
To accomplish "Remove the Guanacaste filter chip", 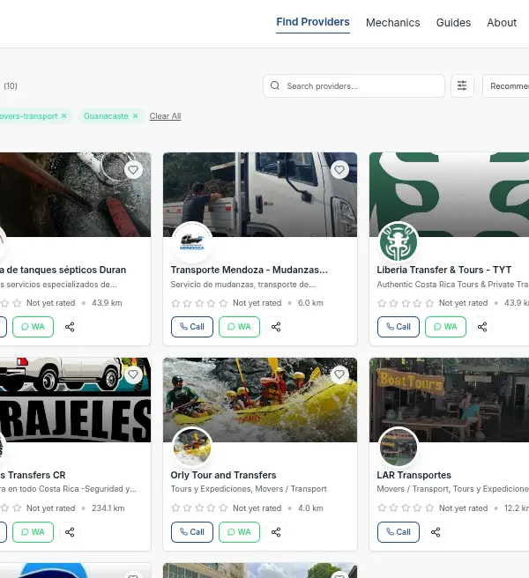I will click(x=135, y=115).
